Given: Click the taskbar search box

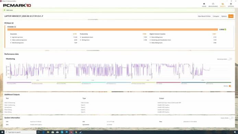Looking at the screenshot, I should click(x=21, y=132).
